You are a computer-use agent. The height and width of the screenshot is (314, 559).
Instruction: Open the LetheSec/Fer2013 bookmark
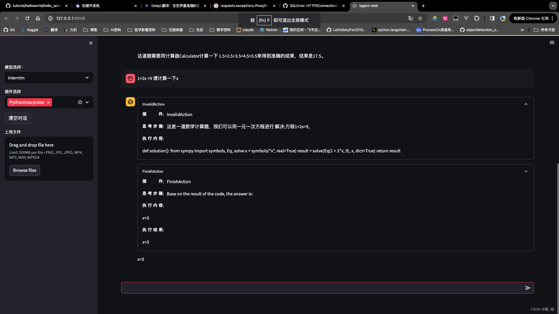(346, 30)
